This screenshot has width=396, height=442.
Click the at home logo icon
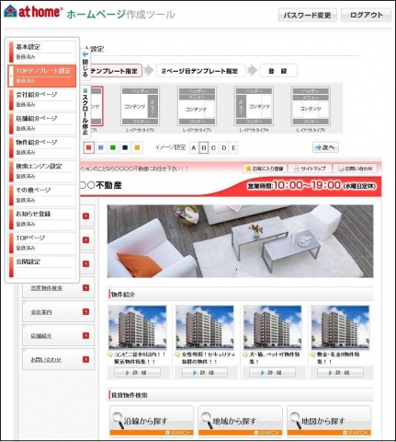point(10,11)
